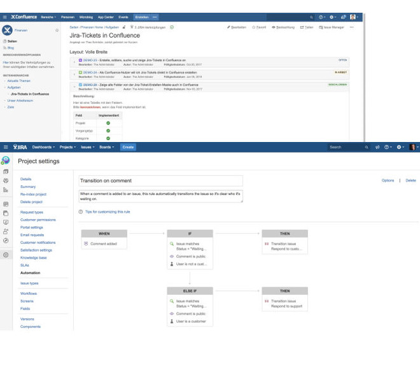Click JIRA project avatar icon

click(5, 160)
